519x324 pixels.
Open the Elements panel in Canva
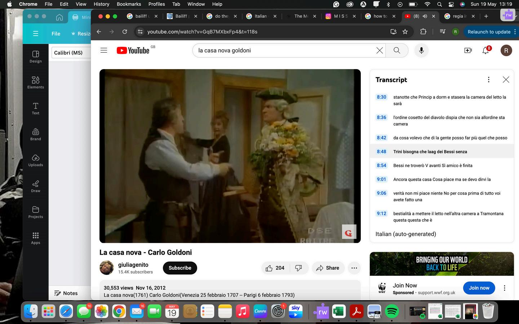(36, 83)
